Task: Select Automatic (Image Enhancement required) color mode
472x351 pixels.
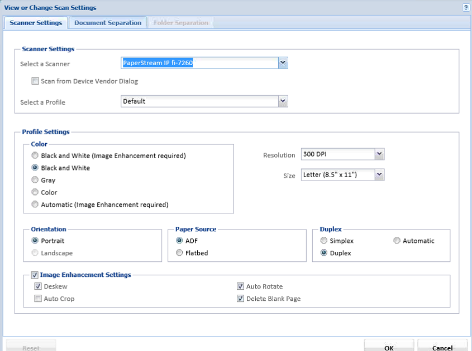Action: (x=36, y=204)
